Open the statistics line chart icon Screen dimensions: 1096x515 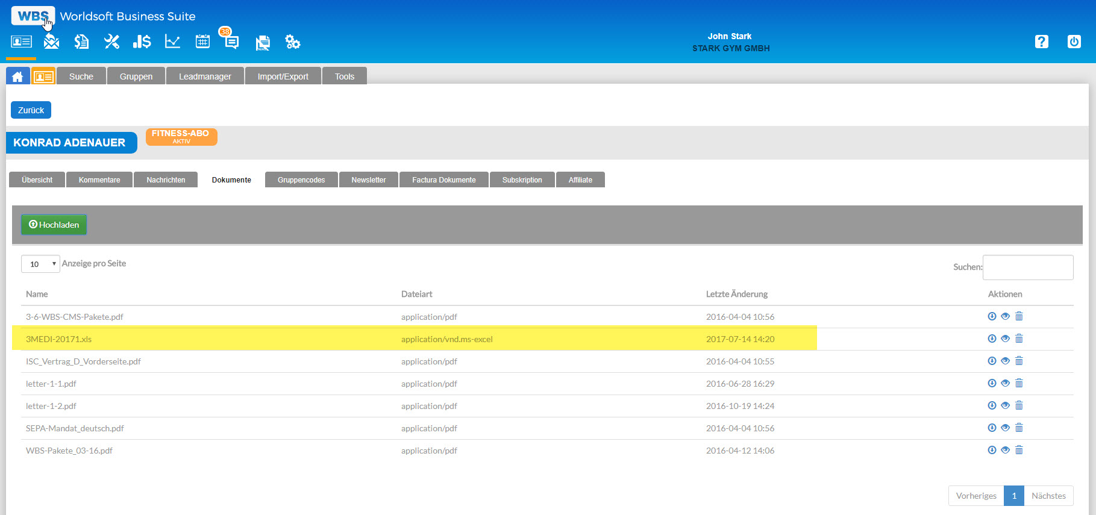coord(172,42)
